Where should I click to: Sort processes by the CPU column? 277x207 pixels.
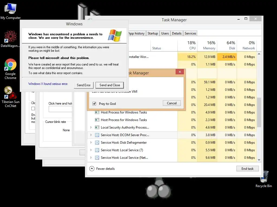(187, 45)
